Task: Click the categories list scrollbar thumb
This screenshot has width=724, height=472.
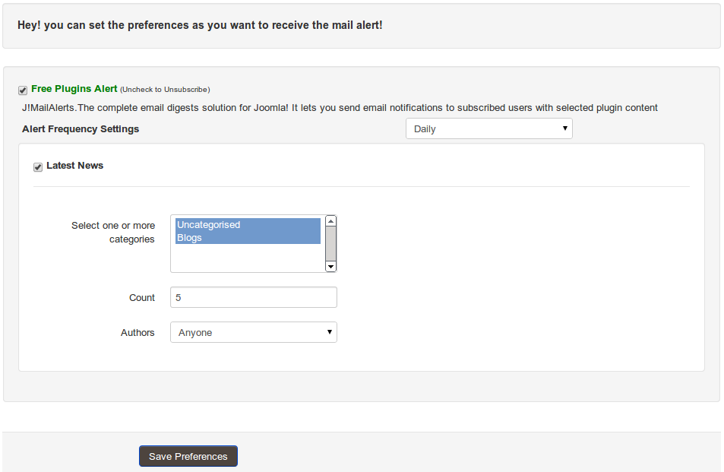Action: pos(330,243)
